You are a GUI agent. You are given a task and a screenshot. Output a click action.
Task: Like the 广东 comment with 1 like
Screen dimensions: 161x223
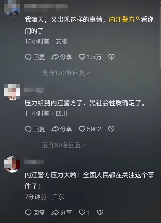click(x=84, y=212)
